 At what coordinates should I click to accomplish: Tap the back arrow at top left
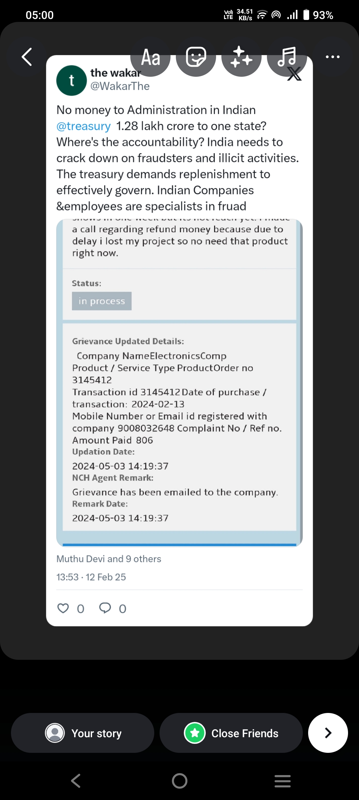pyautogui.click(x=27, y=57)
